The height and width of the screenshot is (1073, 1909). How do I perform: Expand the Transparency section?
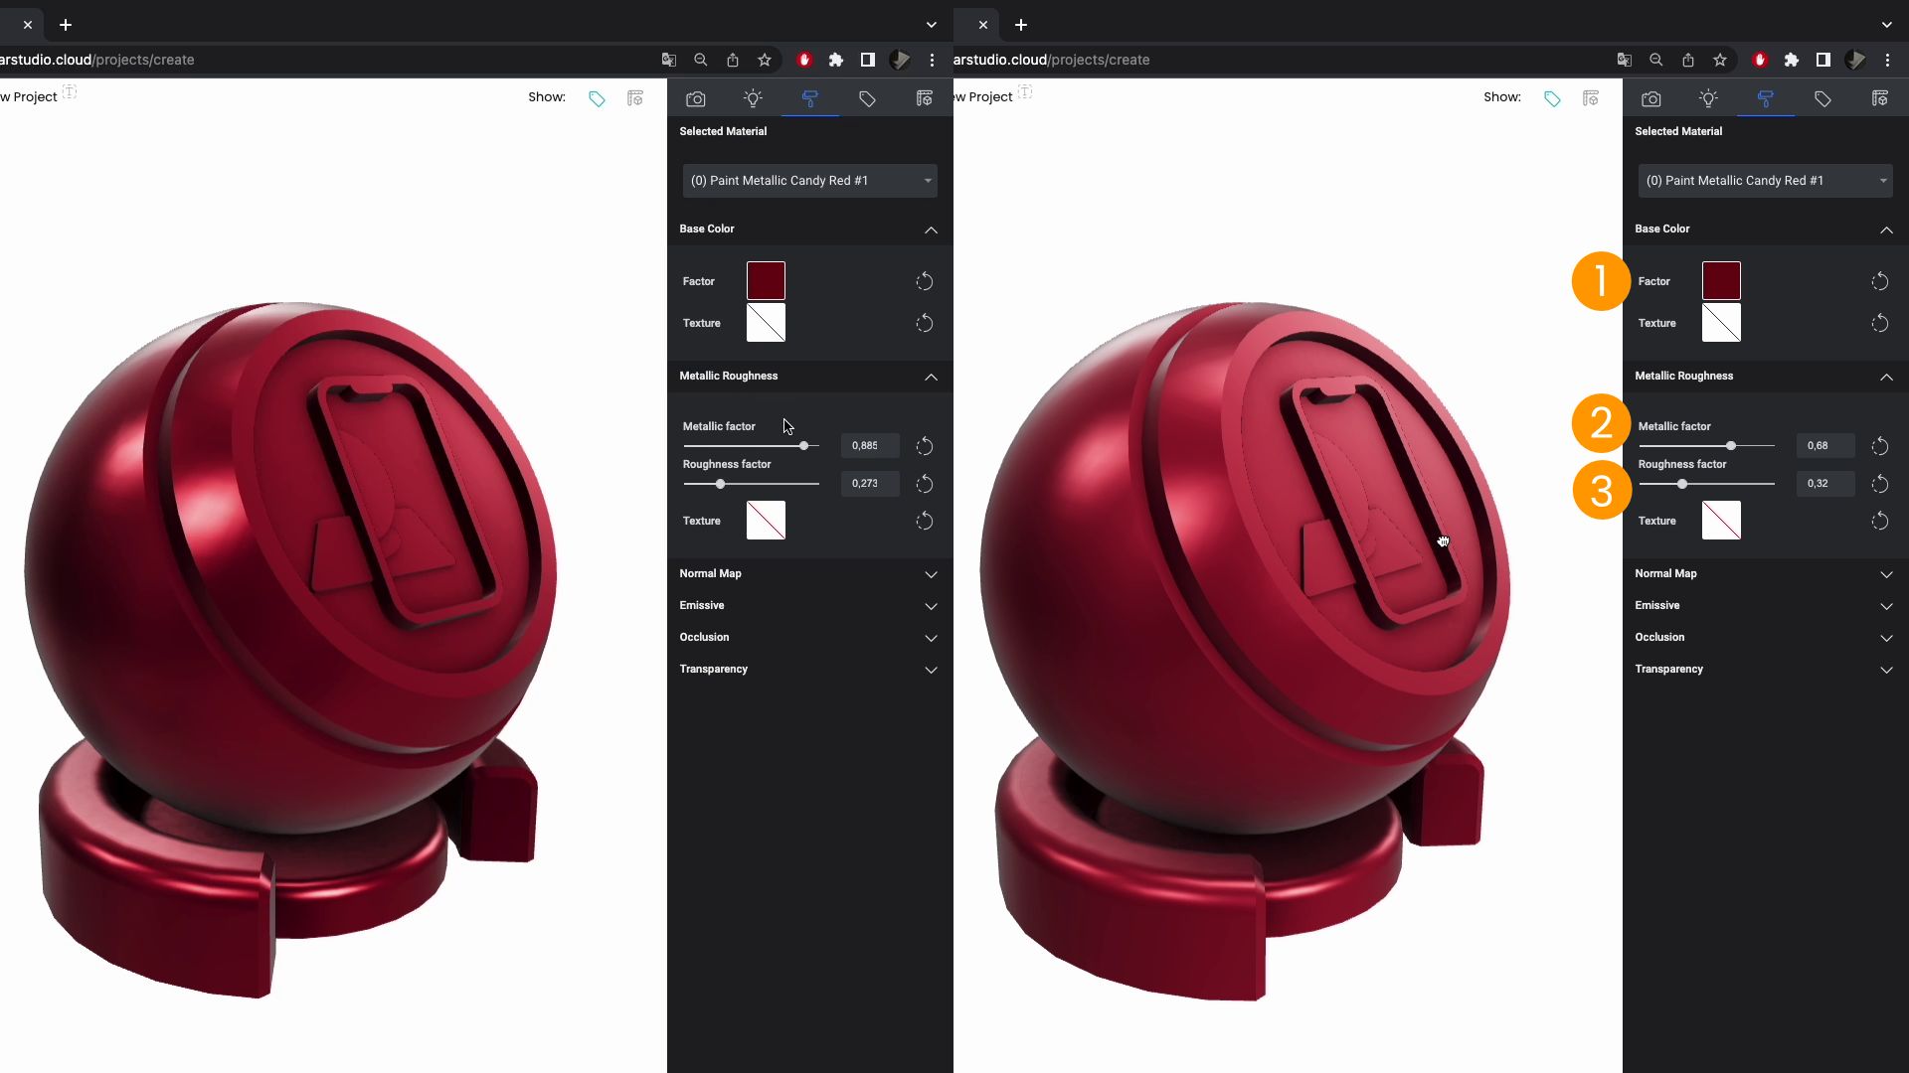(932, 670)
